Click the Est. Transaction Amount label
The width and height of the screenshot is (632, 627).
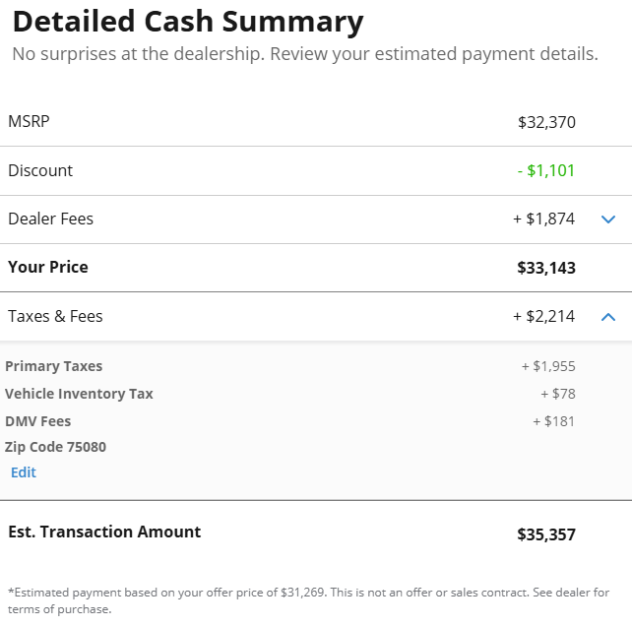click(x=104, y=532)
